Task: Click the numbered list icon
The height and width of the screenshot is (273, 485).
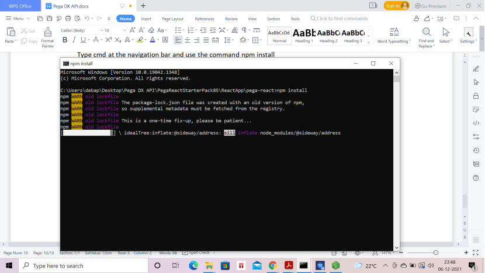Action: click(x=190, y=30)
